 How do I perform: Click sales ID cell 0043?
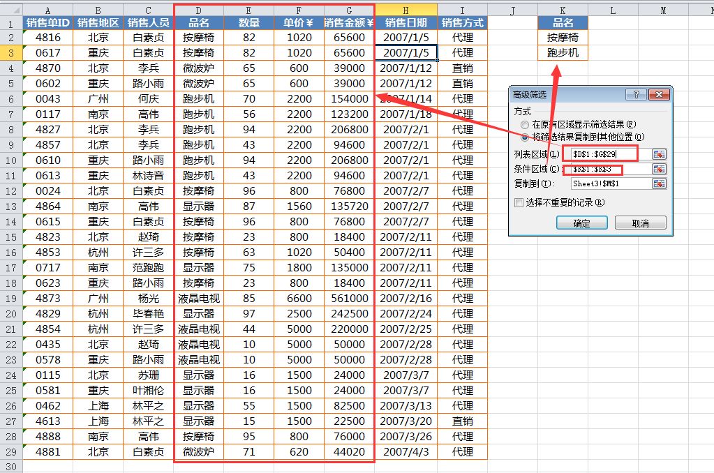(48, 99)
